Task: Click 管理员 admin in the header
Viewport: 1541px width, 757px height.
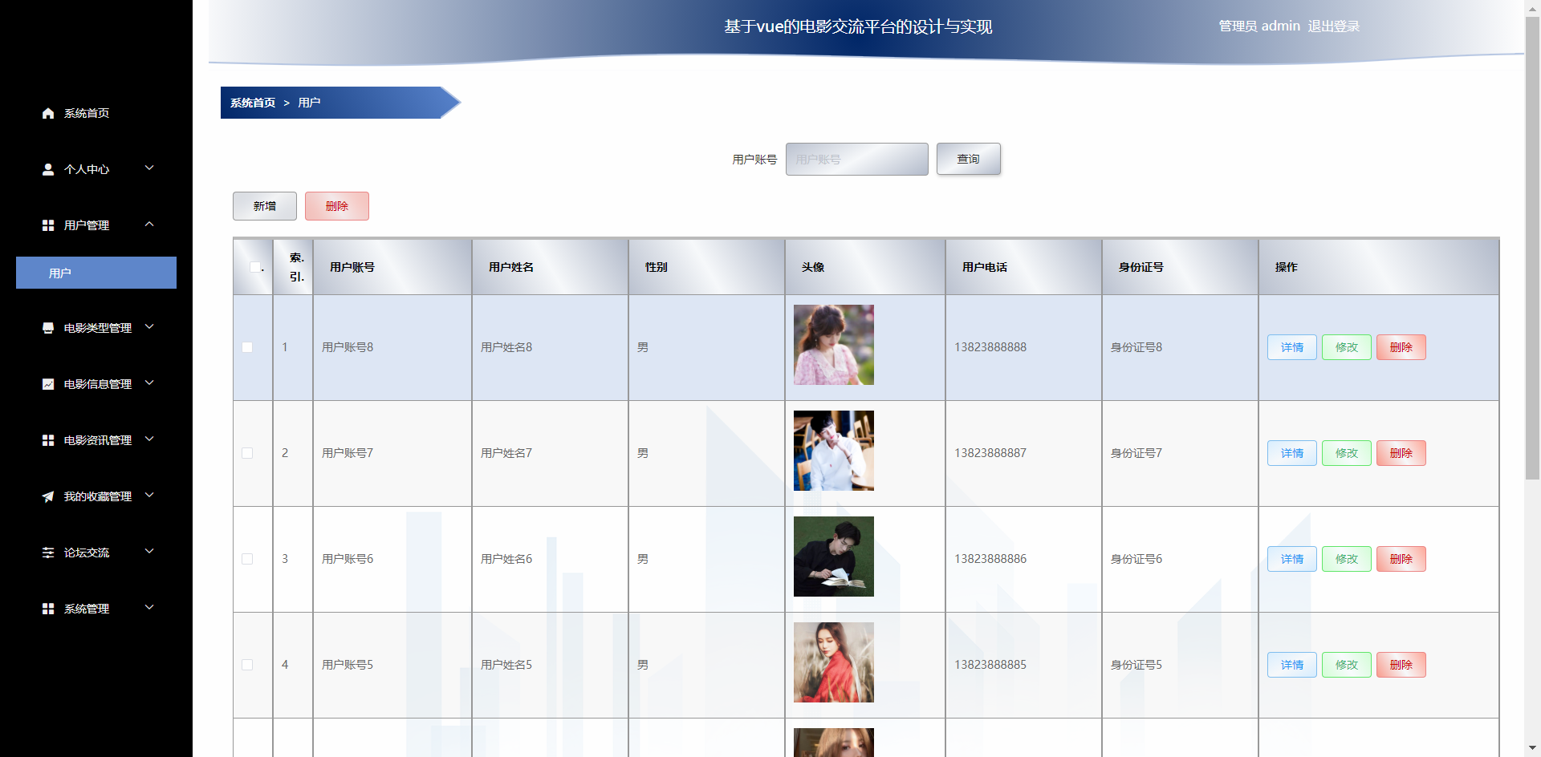Action: coord(1259,26)
